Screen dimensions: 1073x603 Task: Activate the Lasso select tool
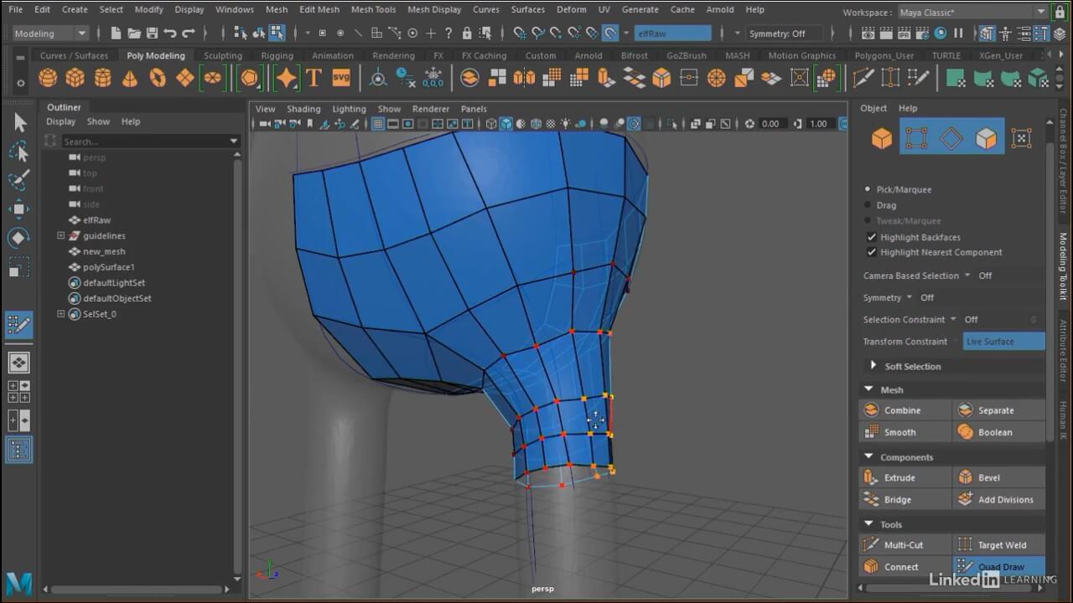coord(18,151)
